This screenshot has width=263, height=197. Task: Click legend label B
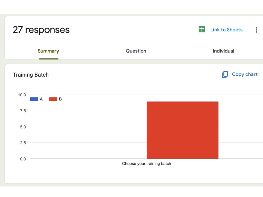(60, 99)
